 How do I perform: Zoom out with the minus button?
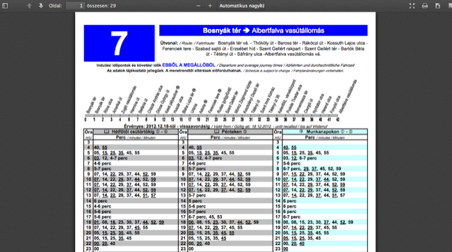[x=198, y=6]
